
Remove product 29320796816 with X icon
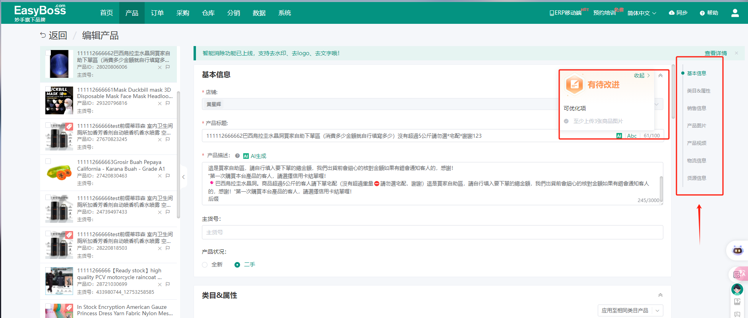click(160, 104)
